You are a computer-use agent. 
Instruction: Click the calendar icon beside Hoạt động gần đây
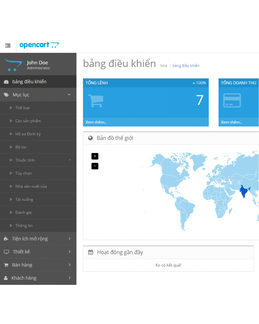click(90, 252)
